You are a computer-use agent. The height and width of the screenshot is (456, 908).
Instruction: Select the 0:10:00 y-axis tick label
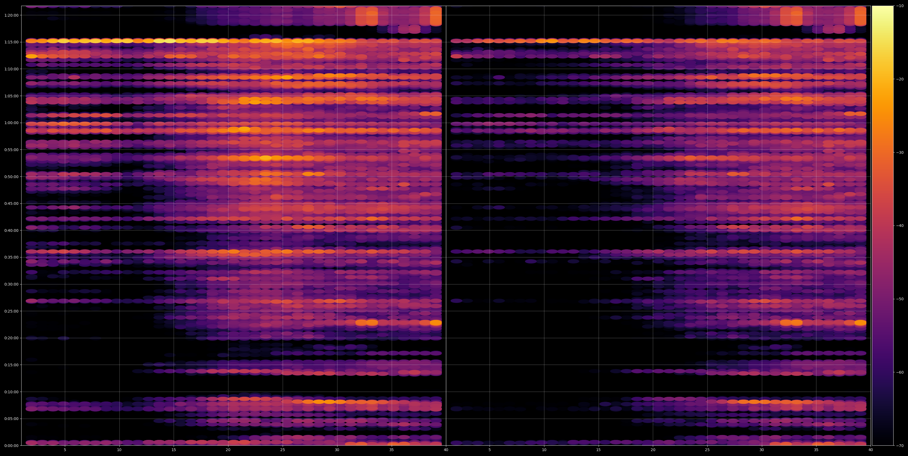pos(11,392)
